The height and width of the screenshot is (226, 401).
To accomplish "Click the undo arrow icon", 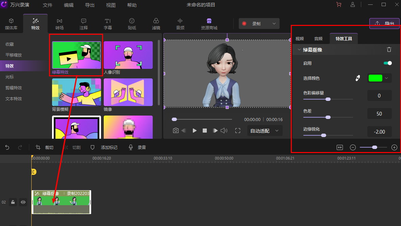I will coord(7,148).
